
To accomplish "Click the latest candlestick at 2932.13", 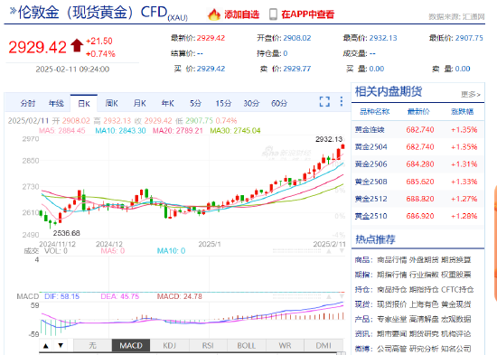I will tap(342, 146).
